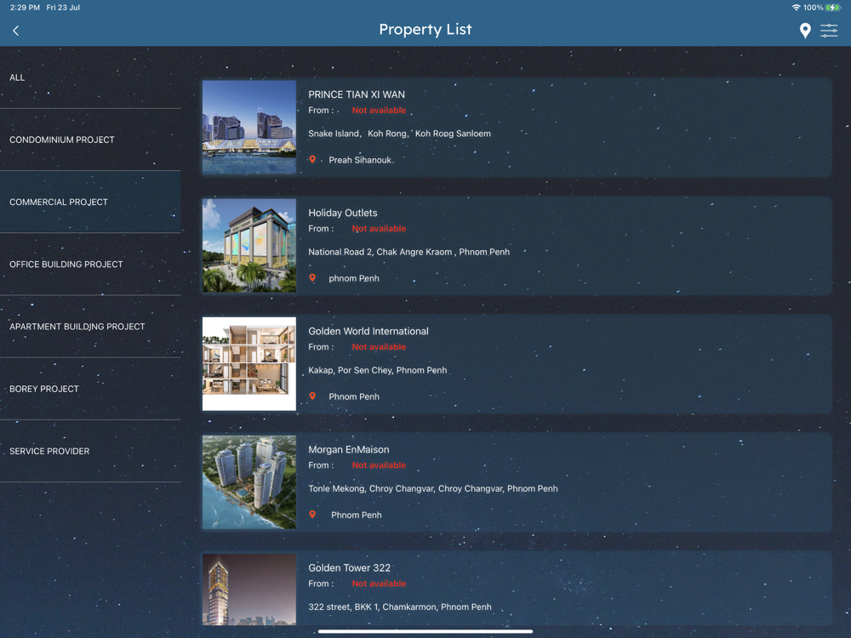Tap Not available under Morgan EnMaison
851x638 pixels.
[379, 465]
